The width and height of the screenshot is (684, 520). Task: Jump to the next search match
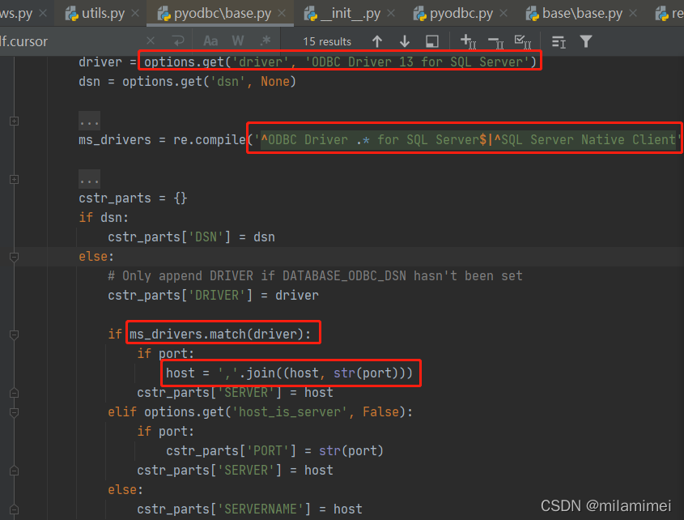pos(405,41)
